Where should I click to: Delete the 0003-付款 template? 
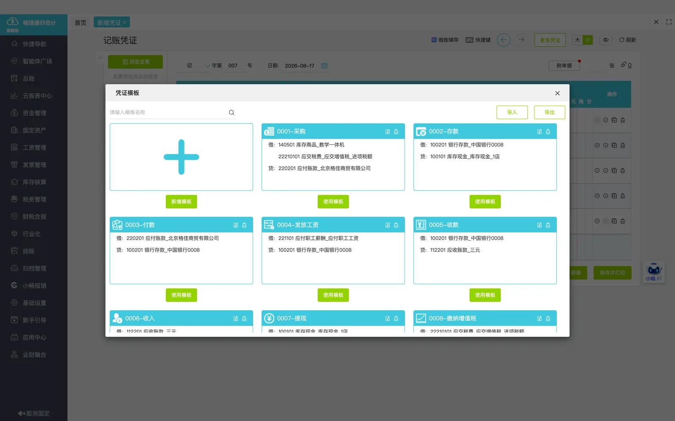[x=244, y=225]
